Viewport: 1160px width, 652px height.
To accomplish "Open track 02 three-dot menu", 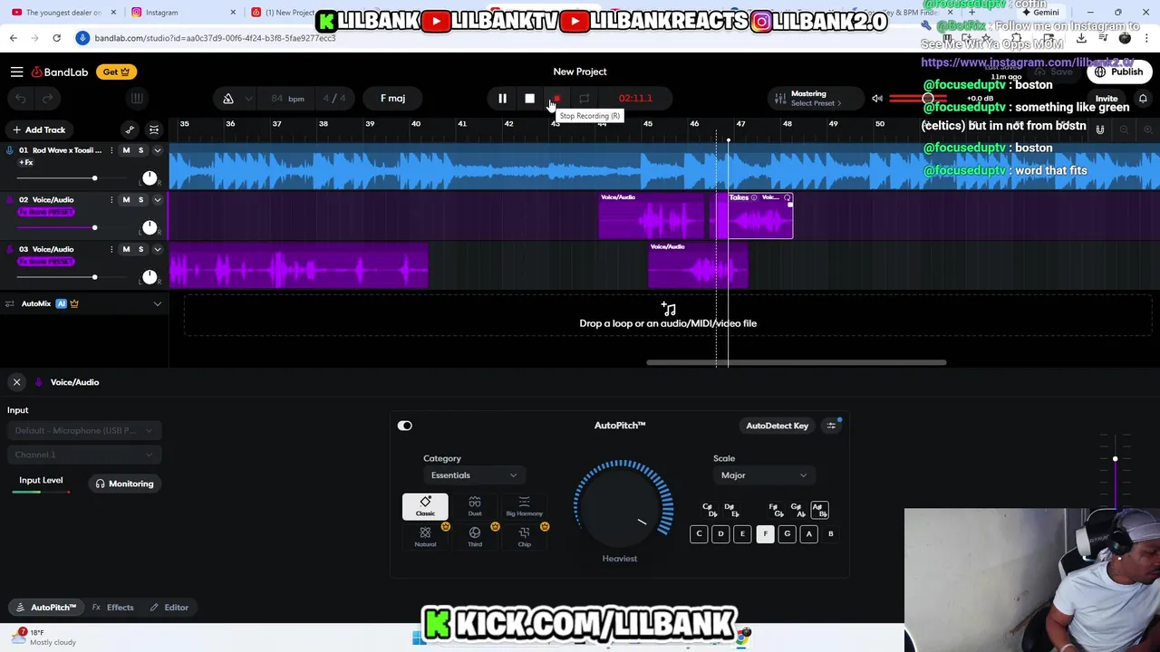I will [111, 200].
